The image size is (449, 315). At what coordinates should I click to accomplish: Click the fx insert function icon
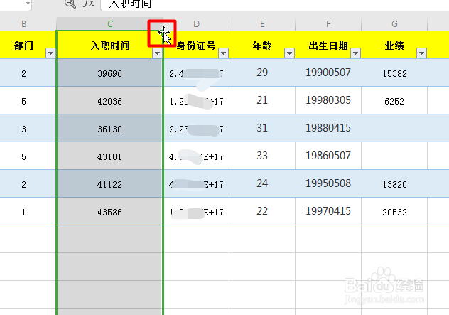(89, 4)
